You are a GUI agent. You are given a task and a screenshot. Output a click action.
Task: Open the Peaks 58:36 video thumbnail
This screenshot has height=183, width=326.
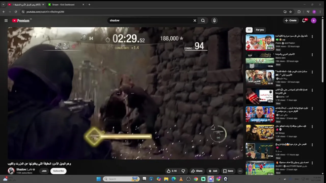260,42
